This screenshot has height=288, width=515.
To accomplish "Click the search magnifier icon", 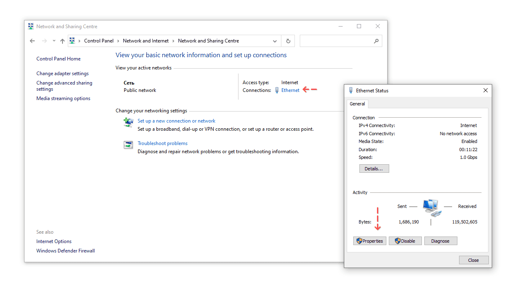I will coord(376,41).
